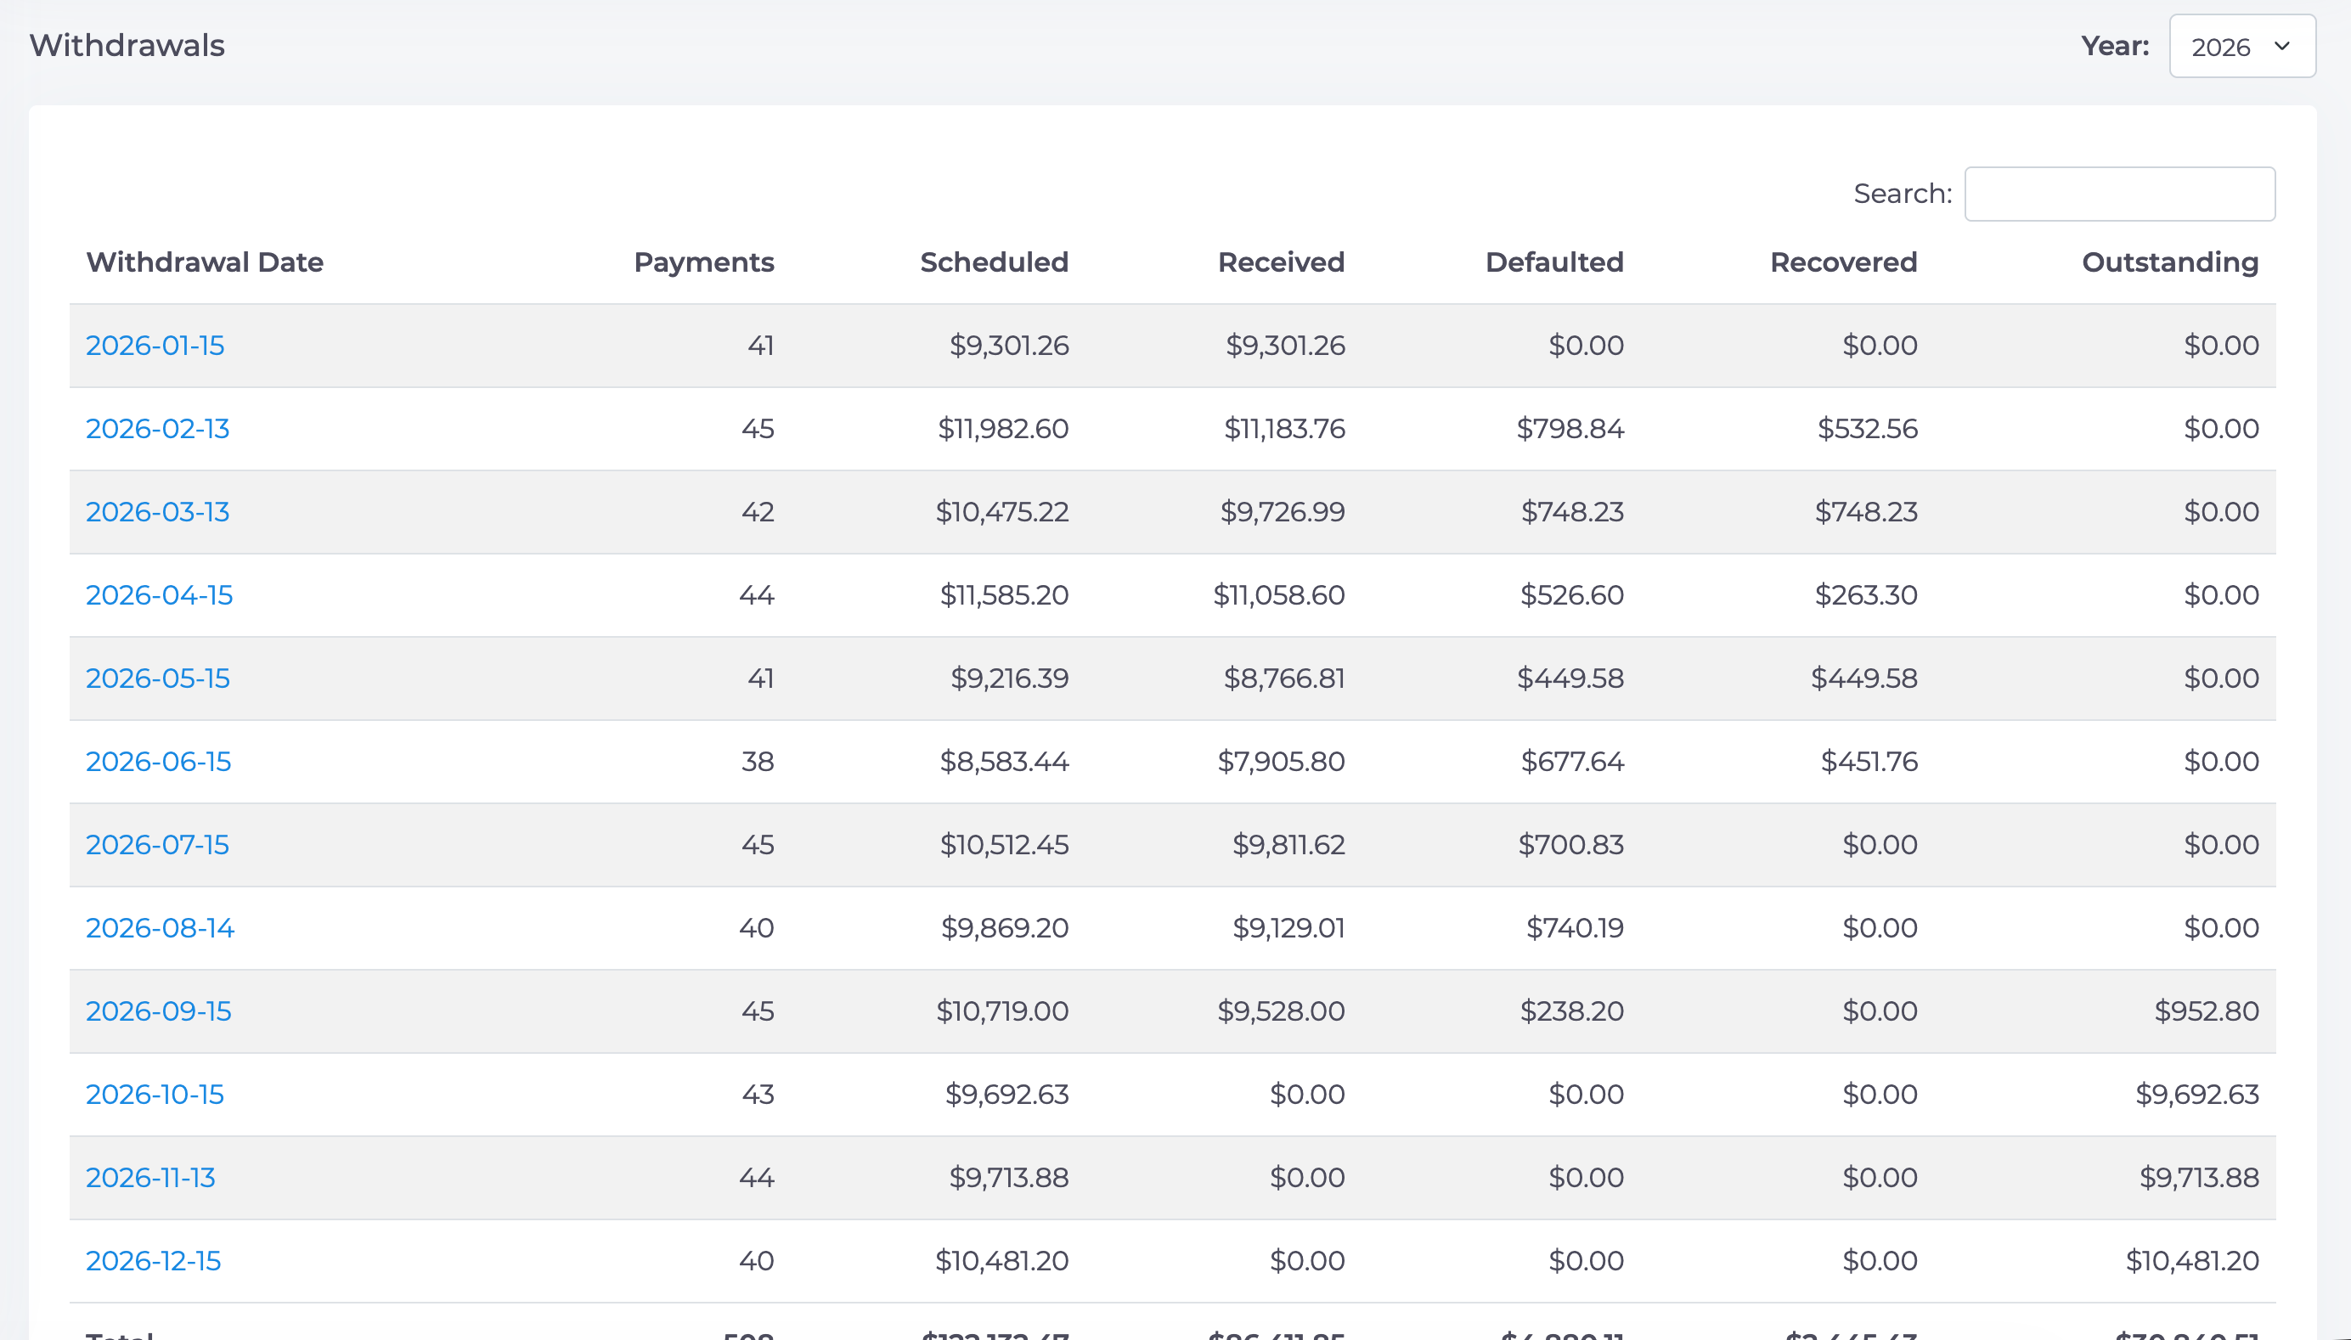Open withdrawal date 2026-07-15 link

pyautogui.click(x=157, y=844)
